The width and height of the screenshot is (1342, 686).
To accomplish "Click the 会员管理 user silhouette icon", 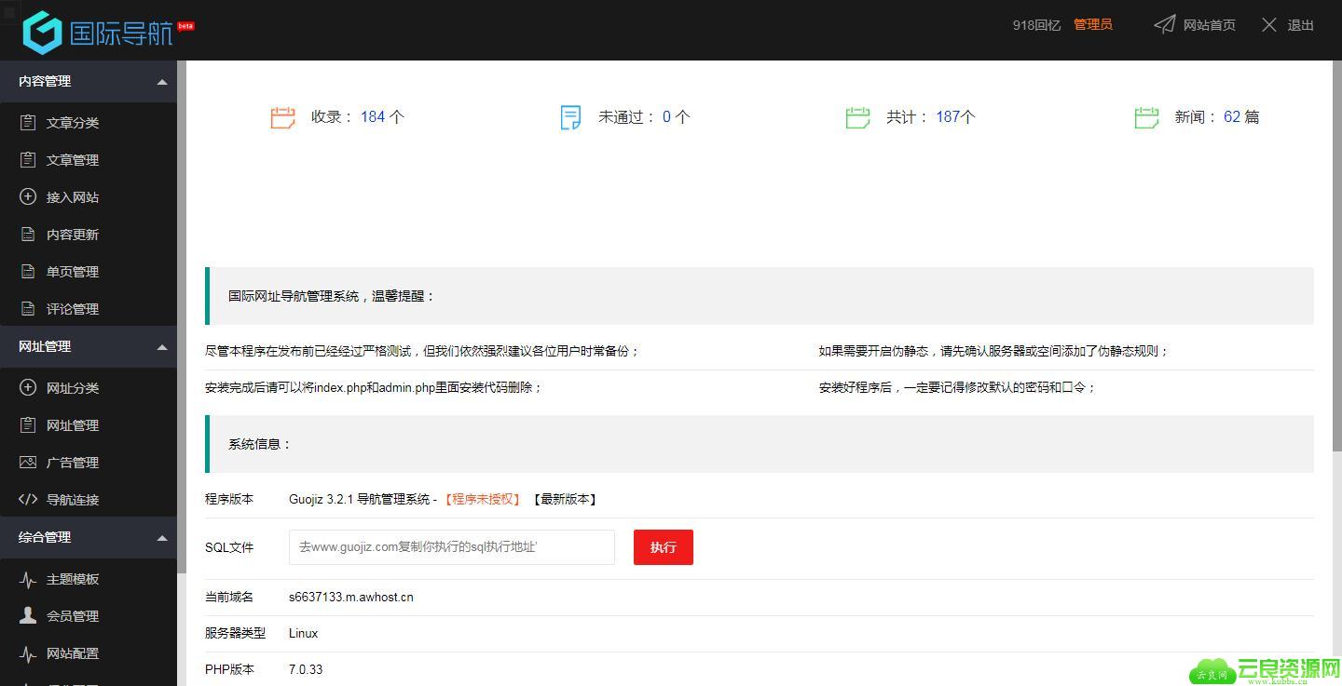I will [28, 615].
